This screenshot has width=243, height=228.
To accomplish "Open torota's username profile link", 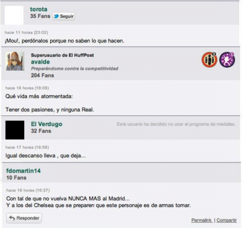I will tap(38, 9).
